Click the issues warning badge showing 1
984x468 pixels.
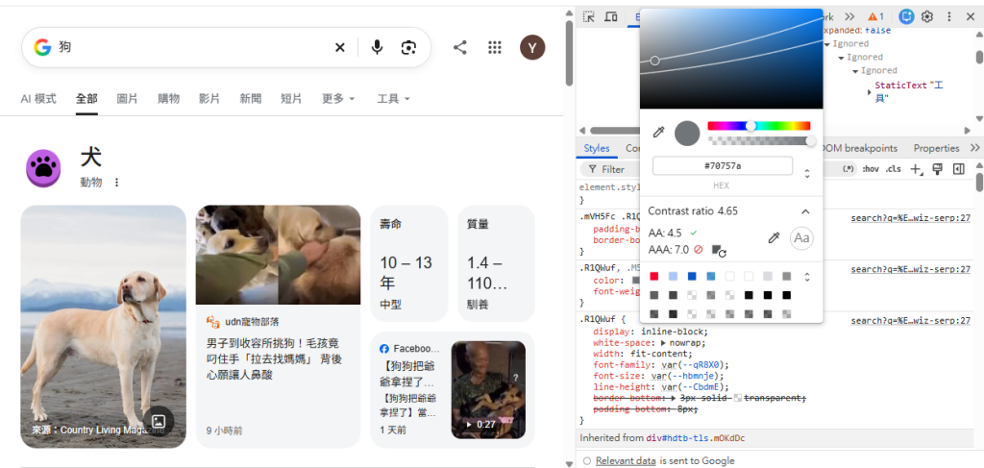coord(875,17)
